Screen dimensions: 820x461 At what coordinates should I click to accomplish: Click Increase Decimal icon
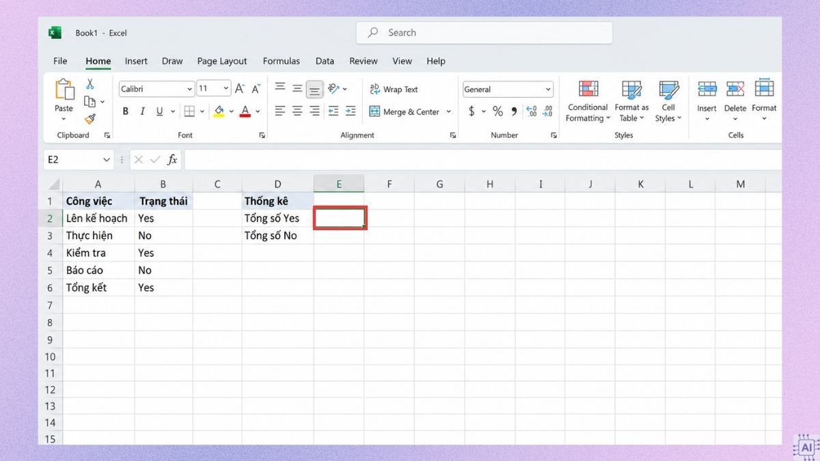(532, 111)
